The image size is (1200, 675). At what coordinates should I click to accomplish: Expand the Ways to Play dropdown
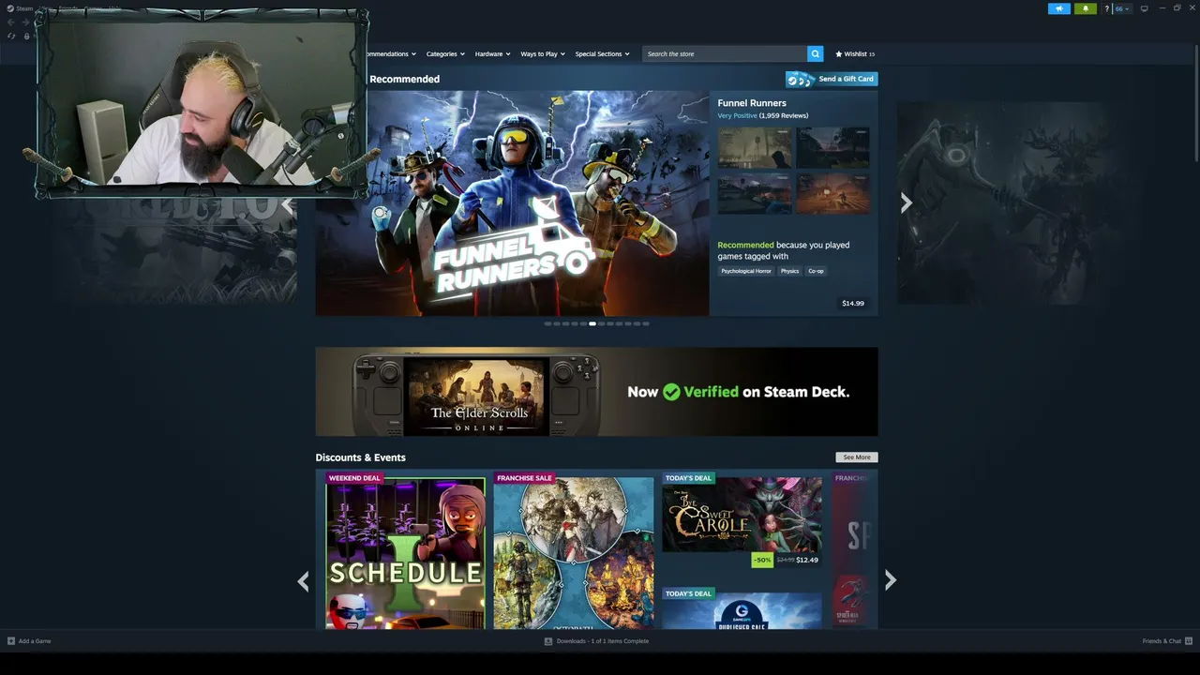pos(543,54)
